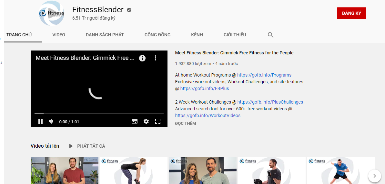Click the 6,51 Tr người đăng ký text
This screenshot has height=184, width=385.
94,18
